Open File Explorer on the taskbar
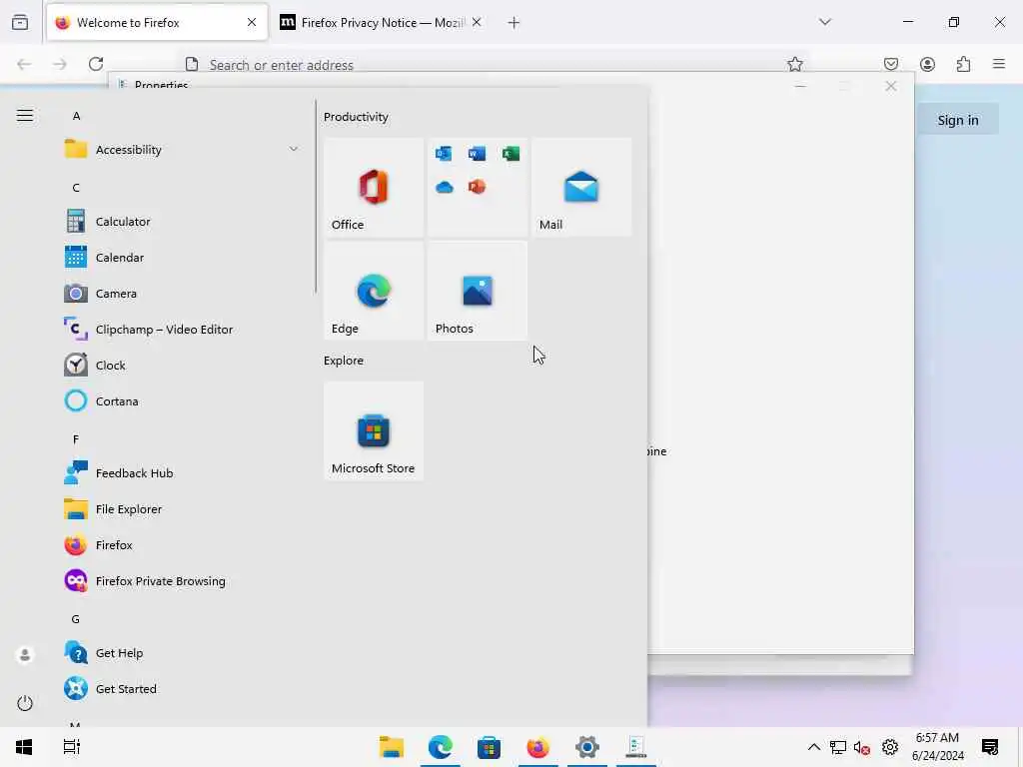This screenshot has height=767, width=1023. (392, 747)
